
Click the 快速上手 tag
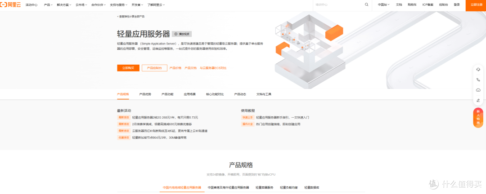click(247, 117)
